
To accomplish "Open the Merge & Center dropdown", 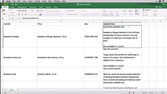I will [x=79, y=14].
